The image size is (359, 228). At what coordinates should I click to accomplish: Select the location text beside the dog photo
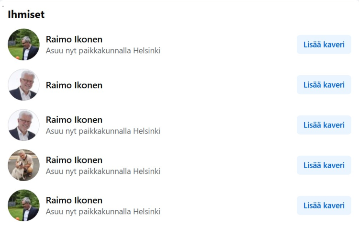[x=103, y=171]
